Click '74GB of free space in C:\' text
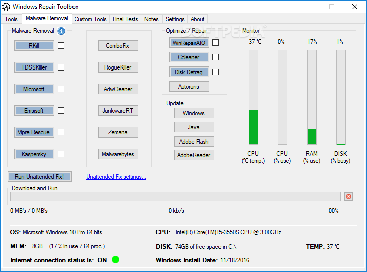This screenshot has width=367, height=272. pos(206,247)
